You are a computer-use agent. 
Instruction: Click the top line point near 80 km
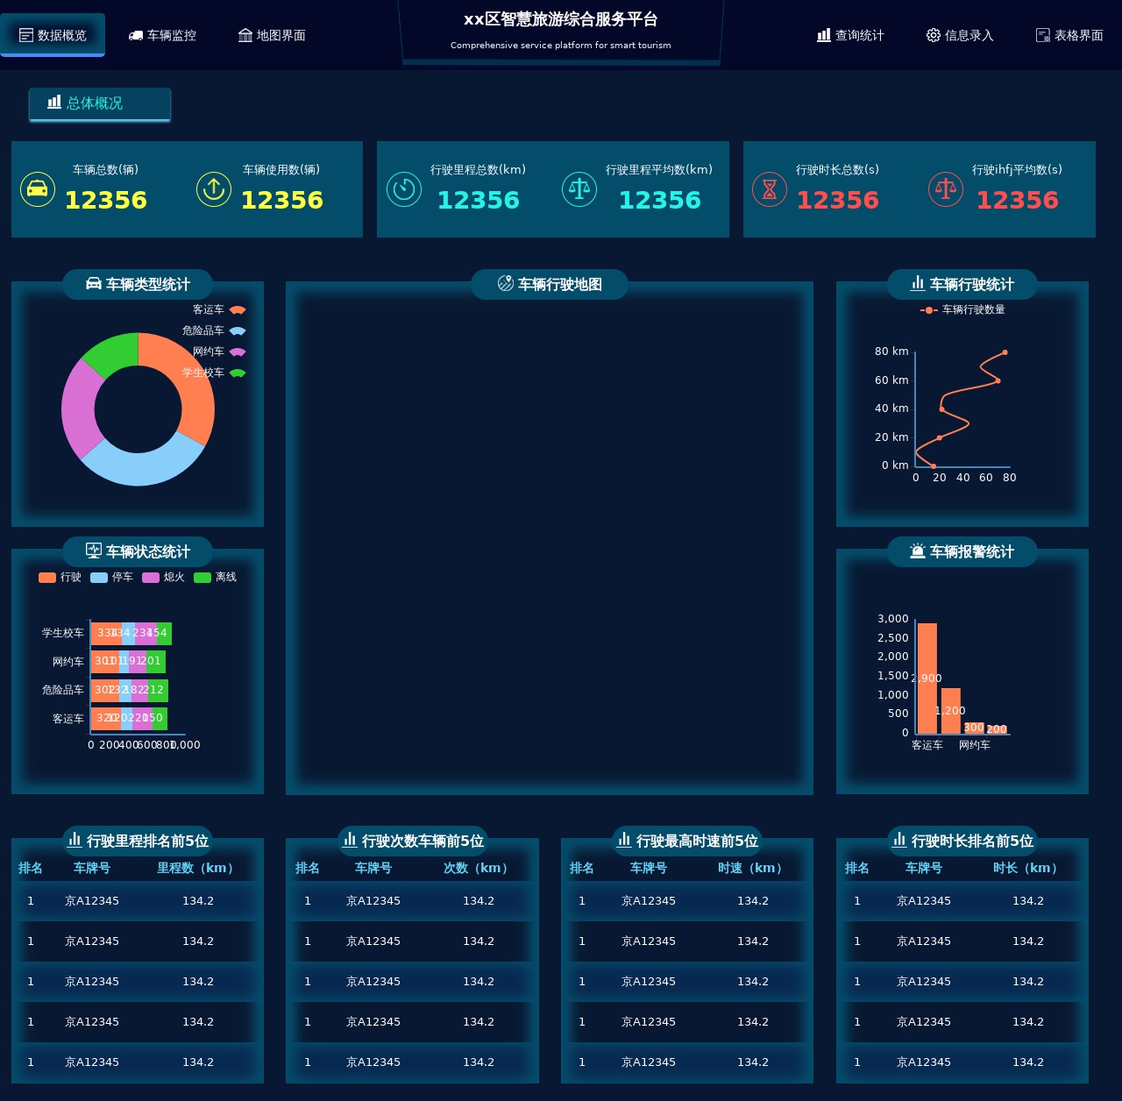click(1005, 352)
